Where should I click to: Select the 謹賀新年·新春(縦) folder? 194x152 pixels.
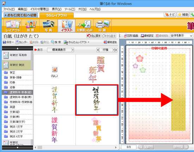pyautogui.click(x=17, y=92)
